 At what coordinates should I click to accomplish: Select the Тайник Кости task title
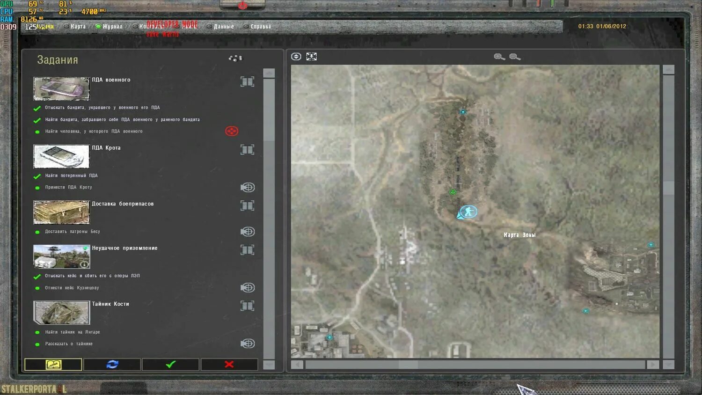(110, 304)
